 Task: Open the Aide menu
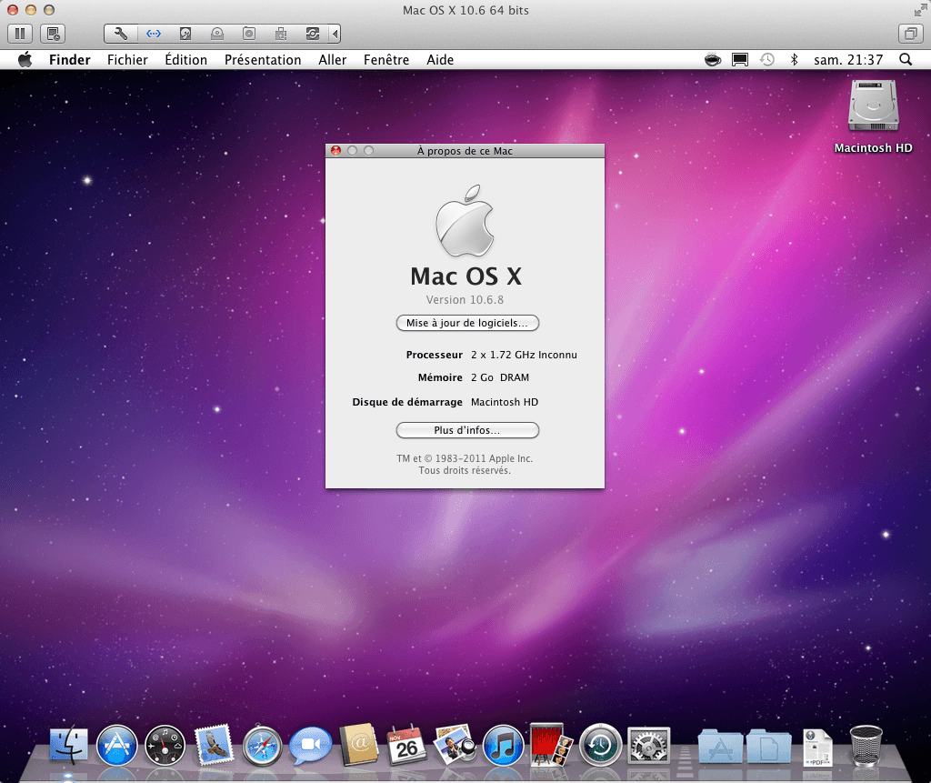coord(440,60)
